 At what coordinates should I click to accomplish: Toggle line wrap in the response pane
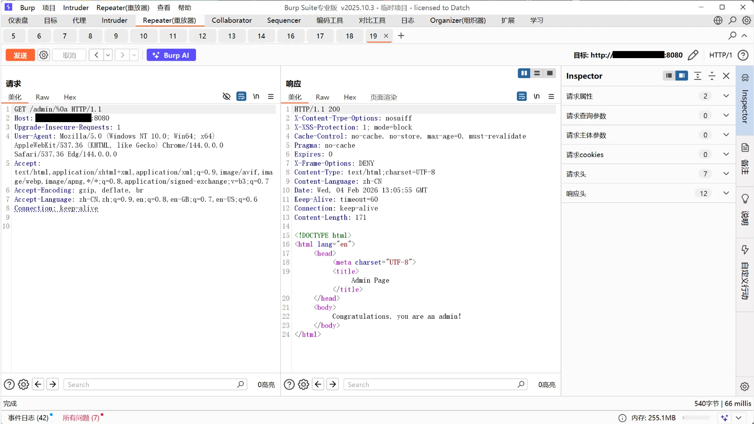[522, 97]
